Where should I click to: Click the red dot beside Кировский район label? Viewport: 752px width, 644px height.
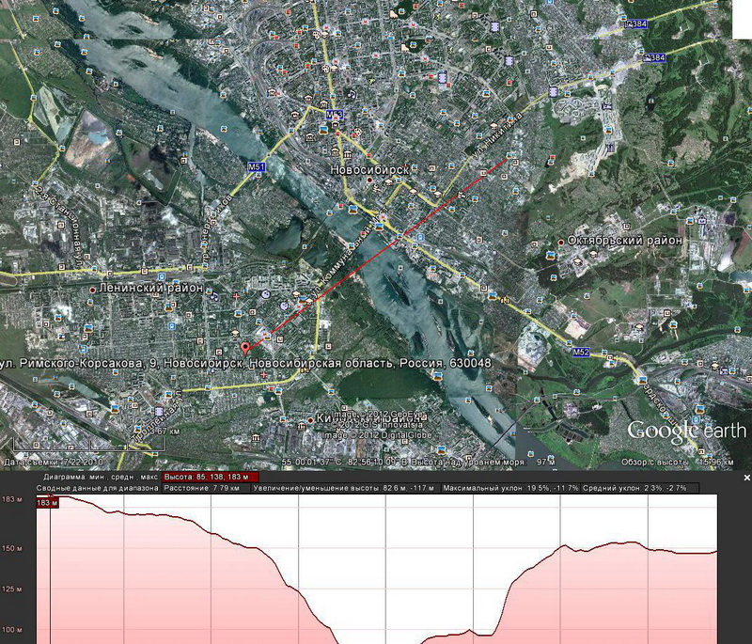pos(310,419)
